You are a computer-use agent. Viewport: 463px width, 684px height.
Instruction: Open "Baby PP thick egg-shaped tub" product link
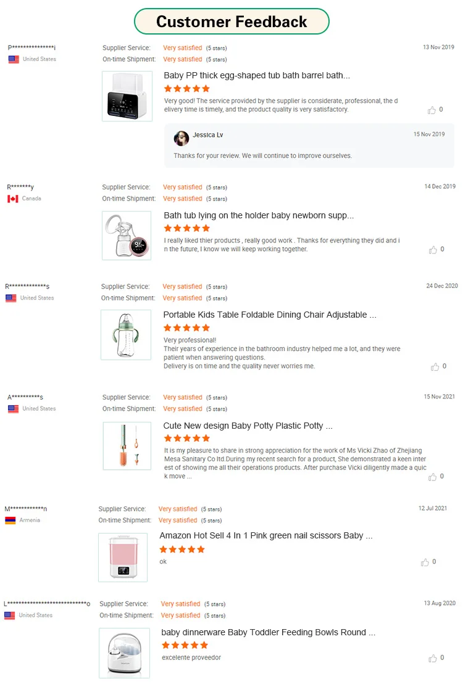pos(257,76)
